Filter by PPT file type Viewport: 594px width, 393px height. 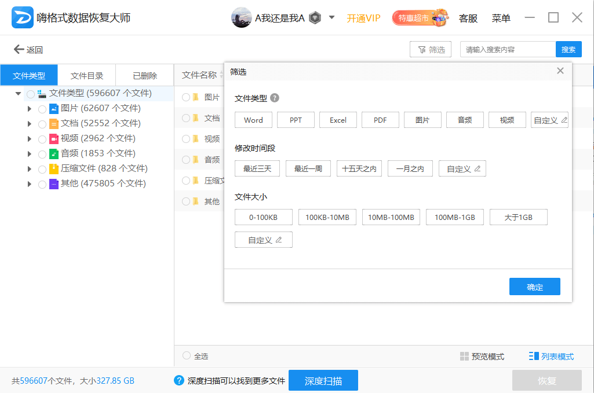pyautogui.click(x=296, y=120)
